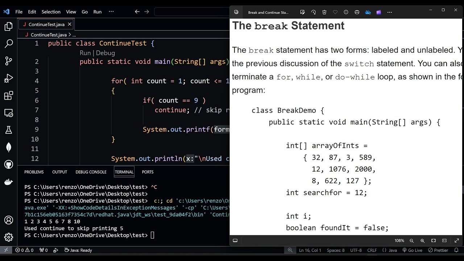Switch to the DEBUG CONSOLE tab
The width and height of the screenshot is (464, 261).
click(91, 172)
